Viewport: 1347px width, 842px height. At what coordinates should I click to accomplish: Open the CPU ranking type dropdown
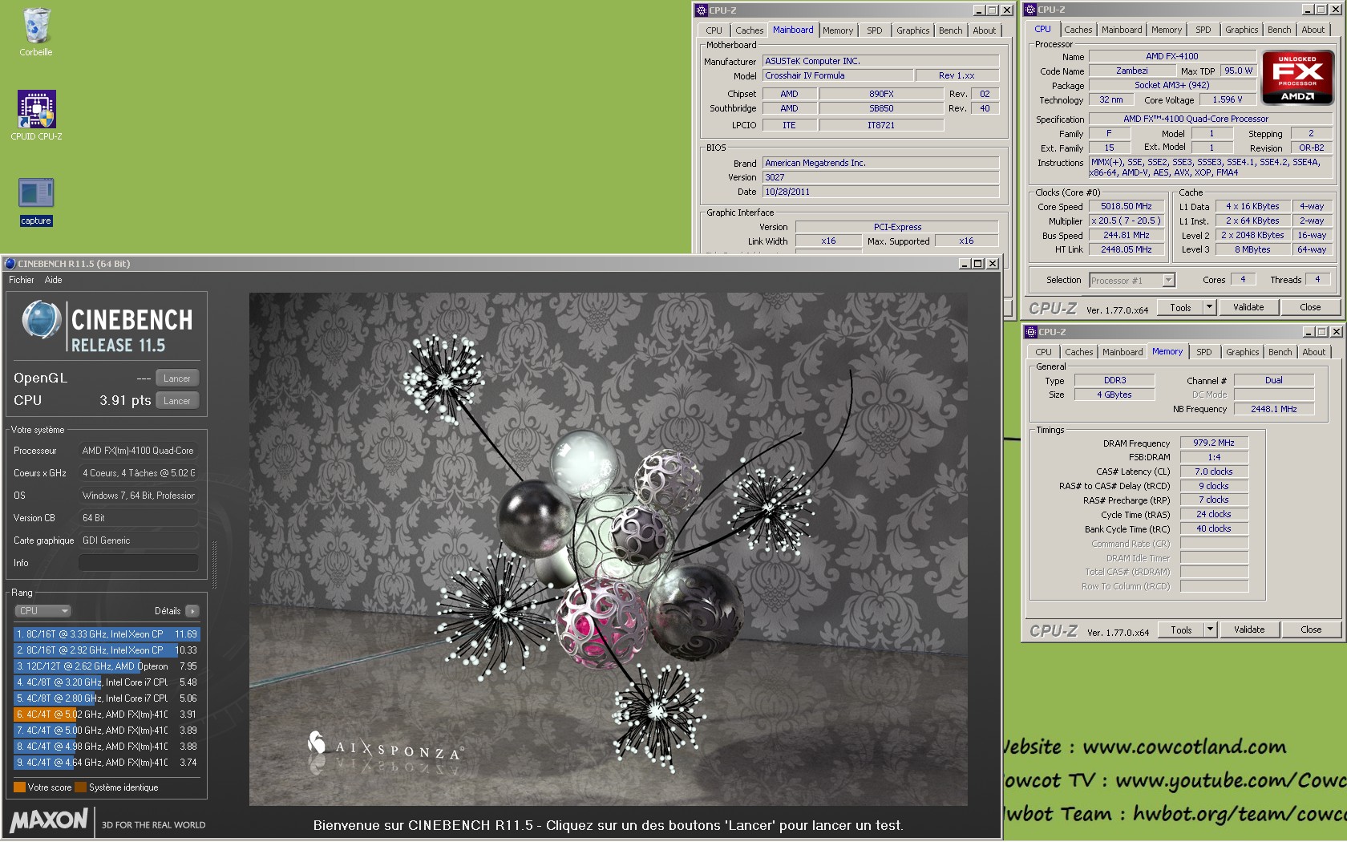point(42,611)
